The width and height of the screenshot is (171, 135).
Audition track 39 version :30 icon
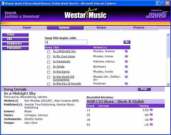coord(151,120)
